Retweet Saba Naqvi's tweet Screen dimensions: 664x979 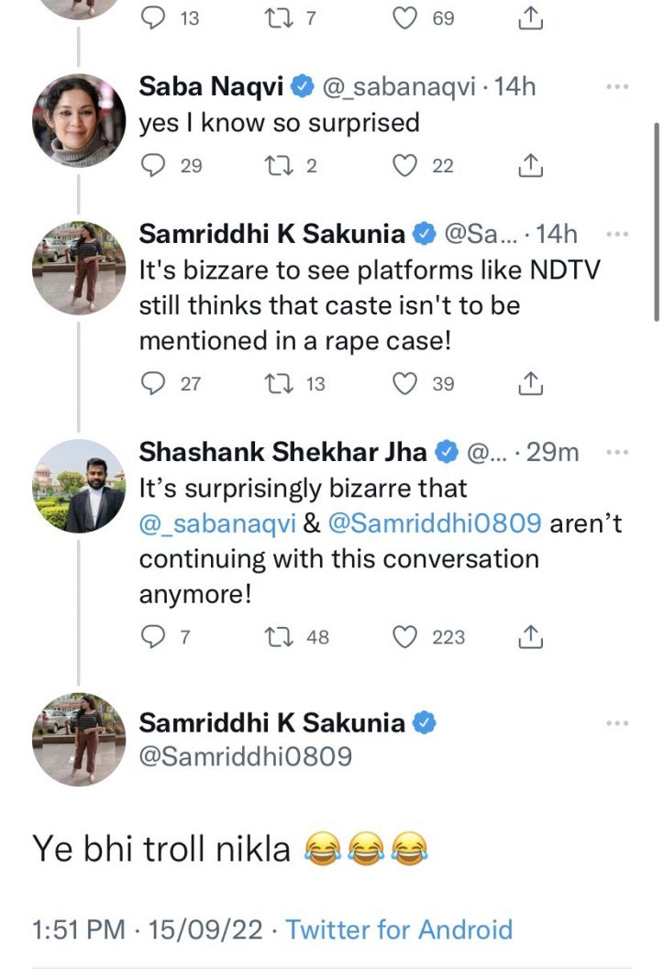tap(275, 165)
